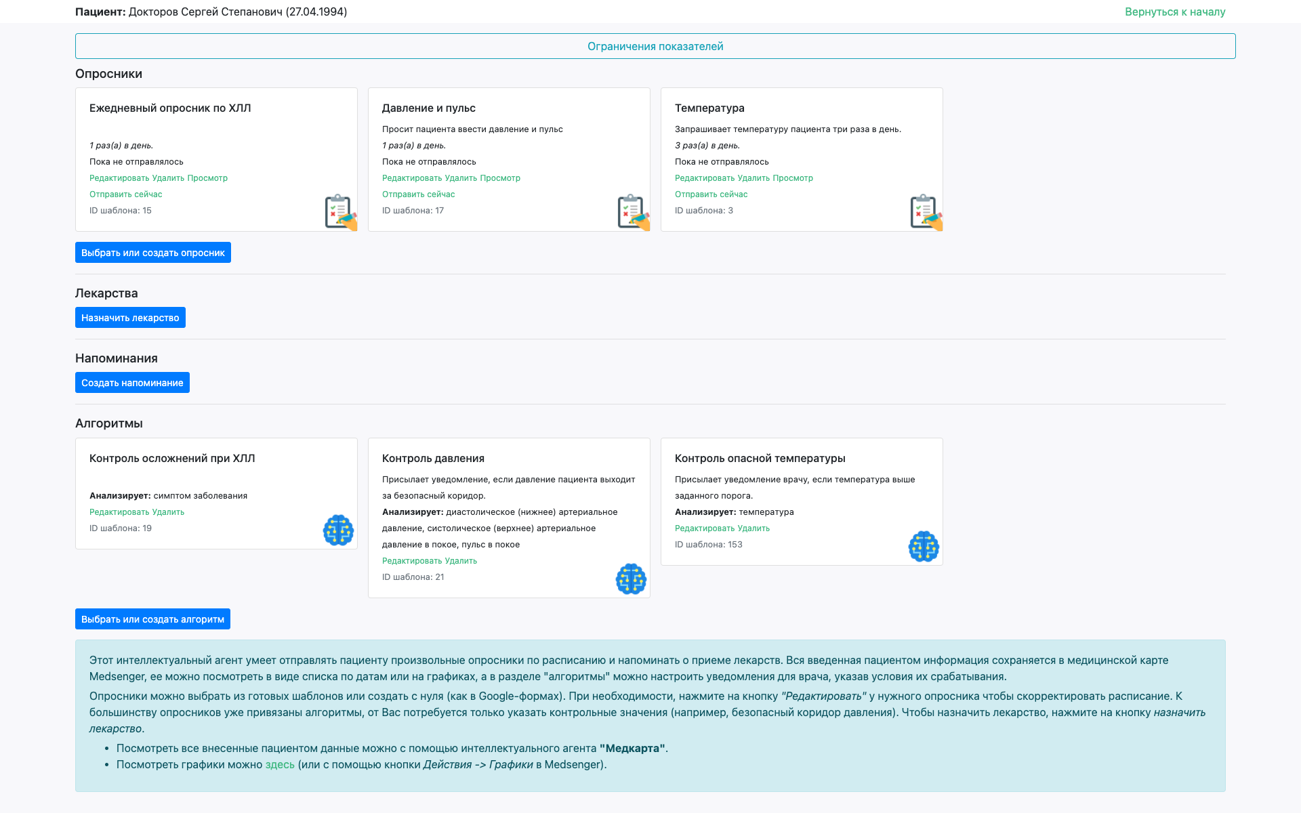1301x813 pixels.
Task: Click clipboard icon on Давление и пульс card
Action: [633, 212]
